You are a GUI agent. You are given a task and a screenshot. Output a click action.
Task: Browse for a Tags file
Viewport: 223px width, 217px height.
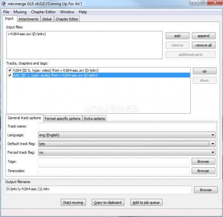click(203, 161)
